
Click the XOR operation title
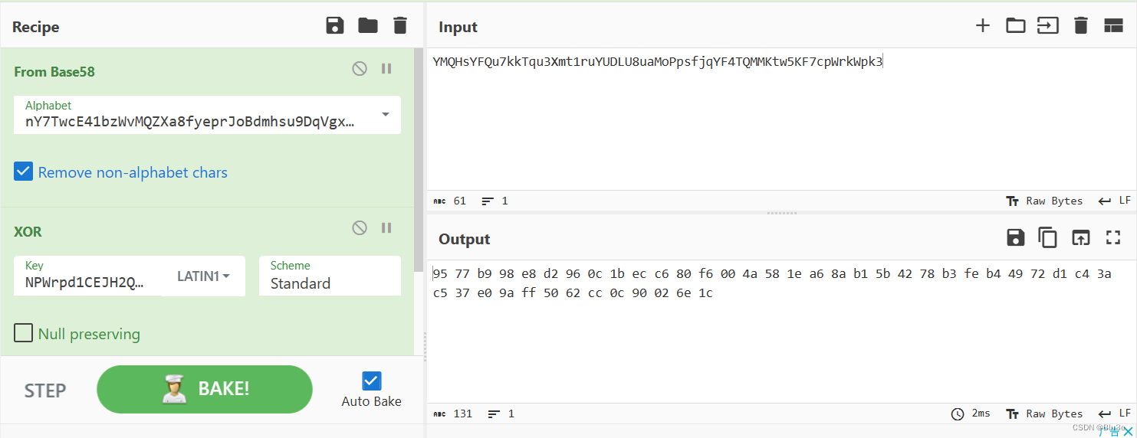click(x=28, y=231)
